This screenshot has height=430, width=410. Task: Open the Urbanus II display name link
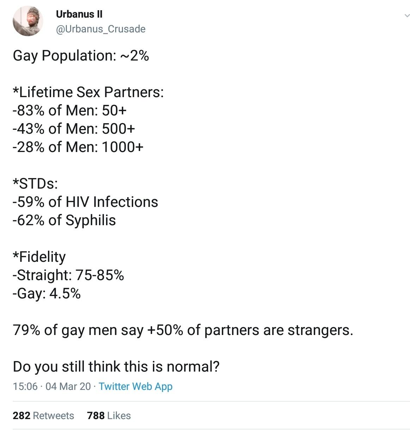pyautogui.click(x=79, y=14)
